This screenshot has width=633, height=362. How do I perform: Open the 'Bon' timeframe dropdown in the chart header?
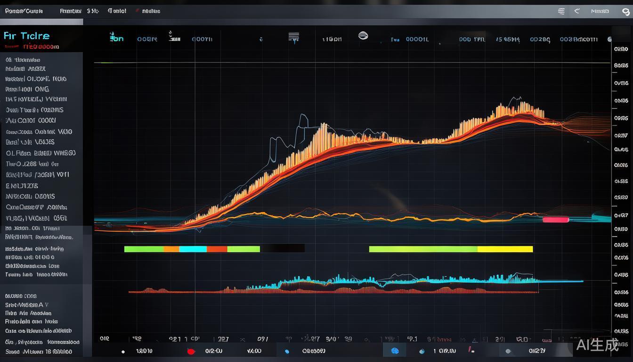click(x=117, y=39)
